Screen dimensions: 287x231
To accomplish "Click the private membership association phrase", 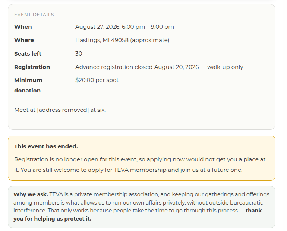I will coord(116,194).
